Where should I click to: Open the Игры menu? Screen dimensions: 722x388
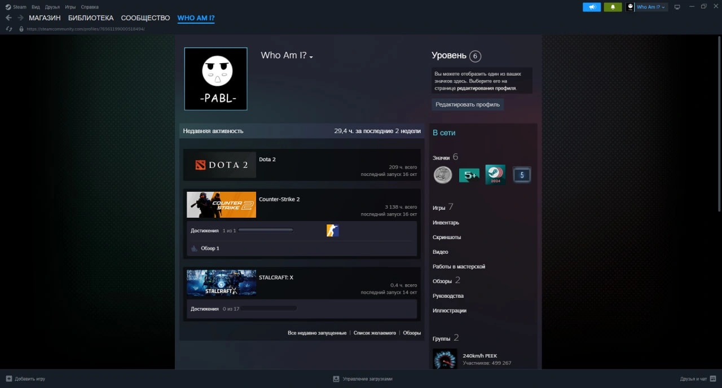point(71,7)
